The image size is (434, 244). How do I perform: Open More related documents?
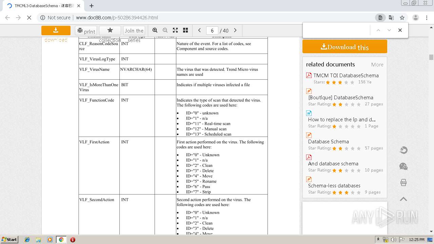(377, 65)
